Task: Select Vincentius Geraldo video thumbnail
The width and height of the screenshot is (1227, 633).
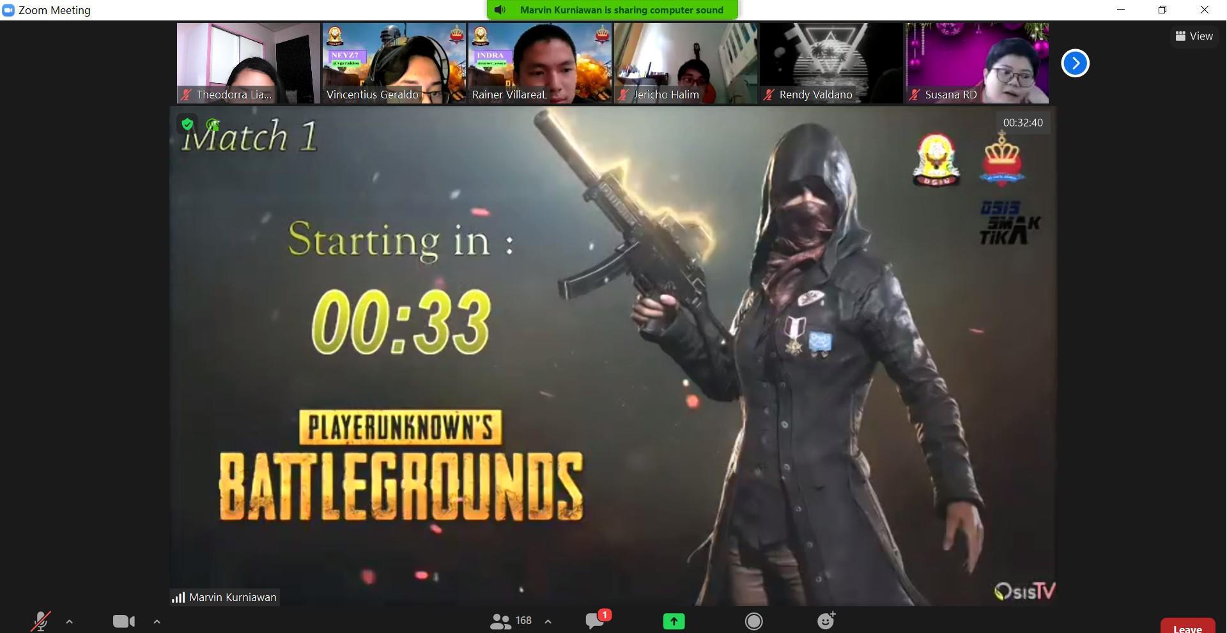Action: tap(394, 63)
